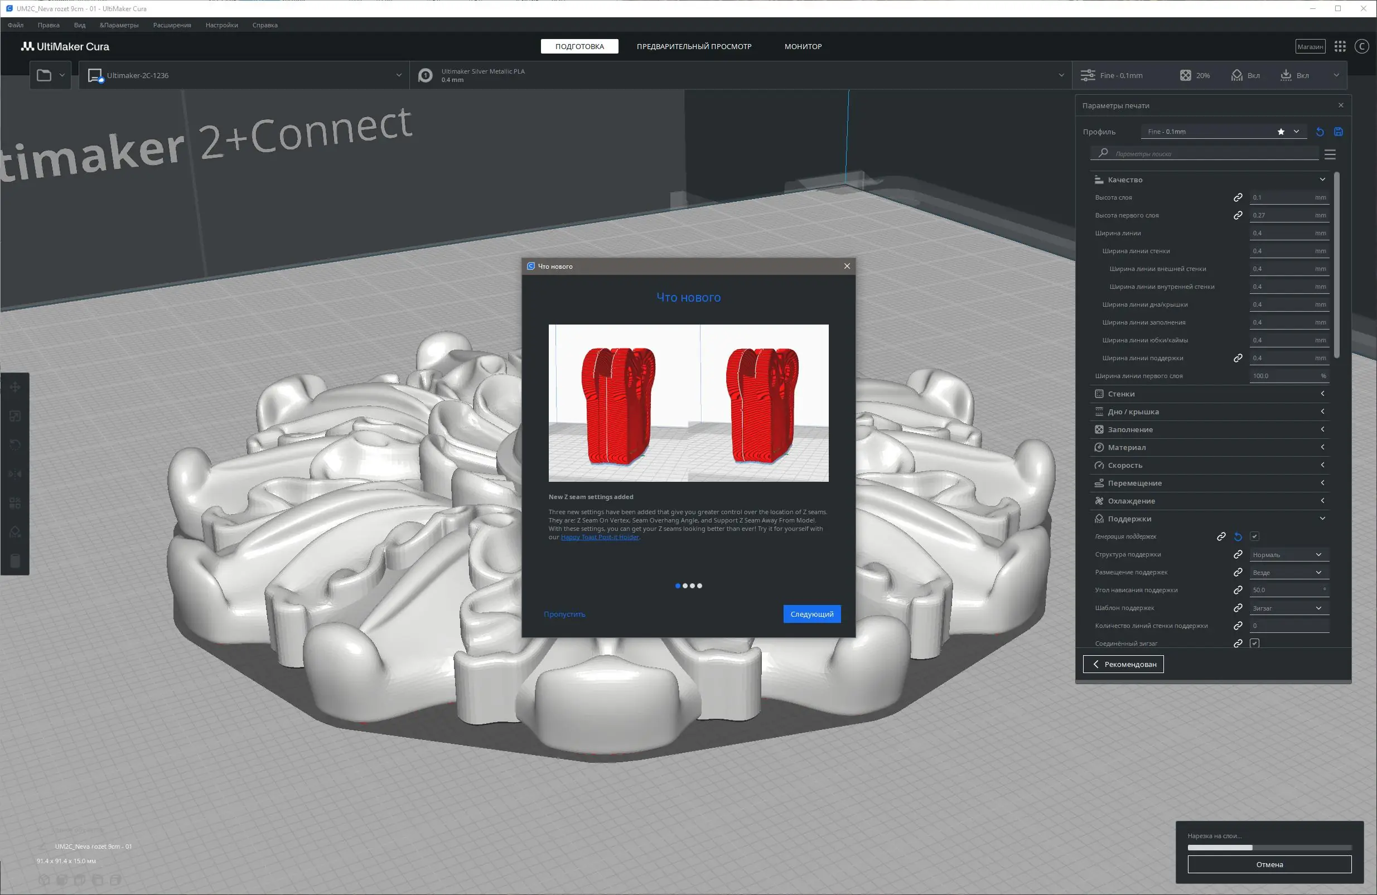The height and width of the screenshot is (895, 1377).
Task: Open the Happy Toast Post-it Holder link
Action: (600, 538)
